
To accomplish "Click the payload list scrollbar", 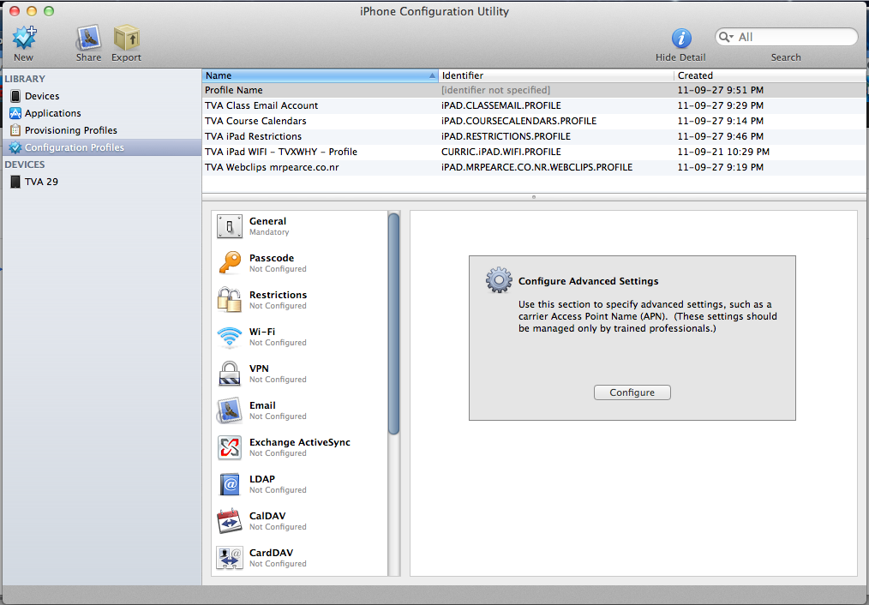I will point(394,324).
